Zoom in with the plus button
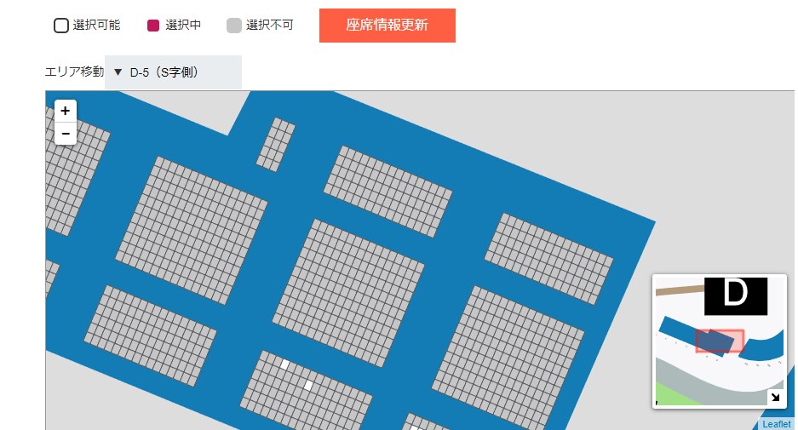This screenshot has height=430, width=798. [x=65, y=111]
